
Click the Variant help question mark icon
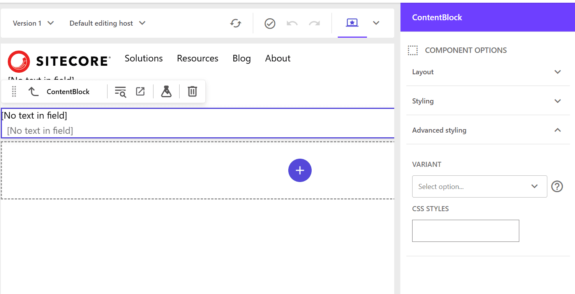(x=557, y=187)
